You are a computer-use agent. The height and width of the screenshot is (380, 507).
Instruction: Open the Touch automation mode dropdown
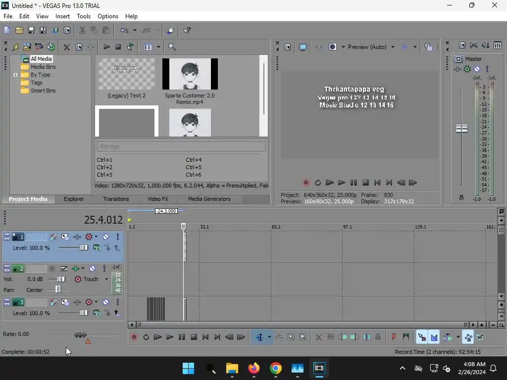tap(106, 279)
